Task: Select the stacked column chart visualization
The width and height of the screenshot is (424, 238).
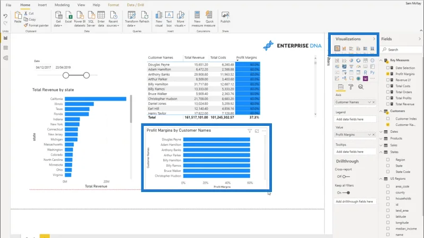Action: (344, 49)
